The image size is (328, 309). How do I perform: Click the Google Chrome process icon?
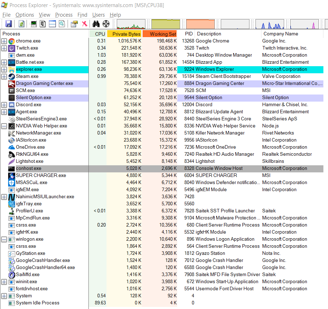click(x=12, y=41)
